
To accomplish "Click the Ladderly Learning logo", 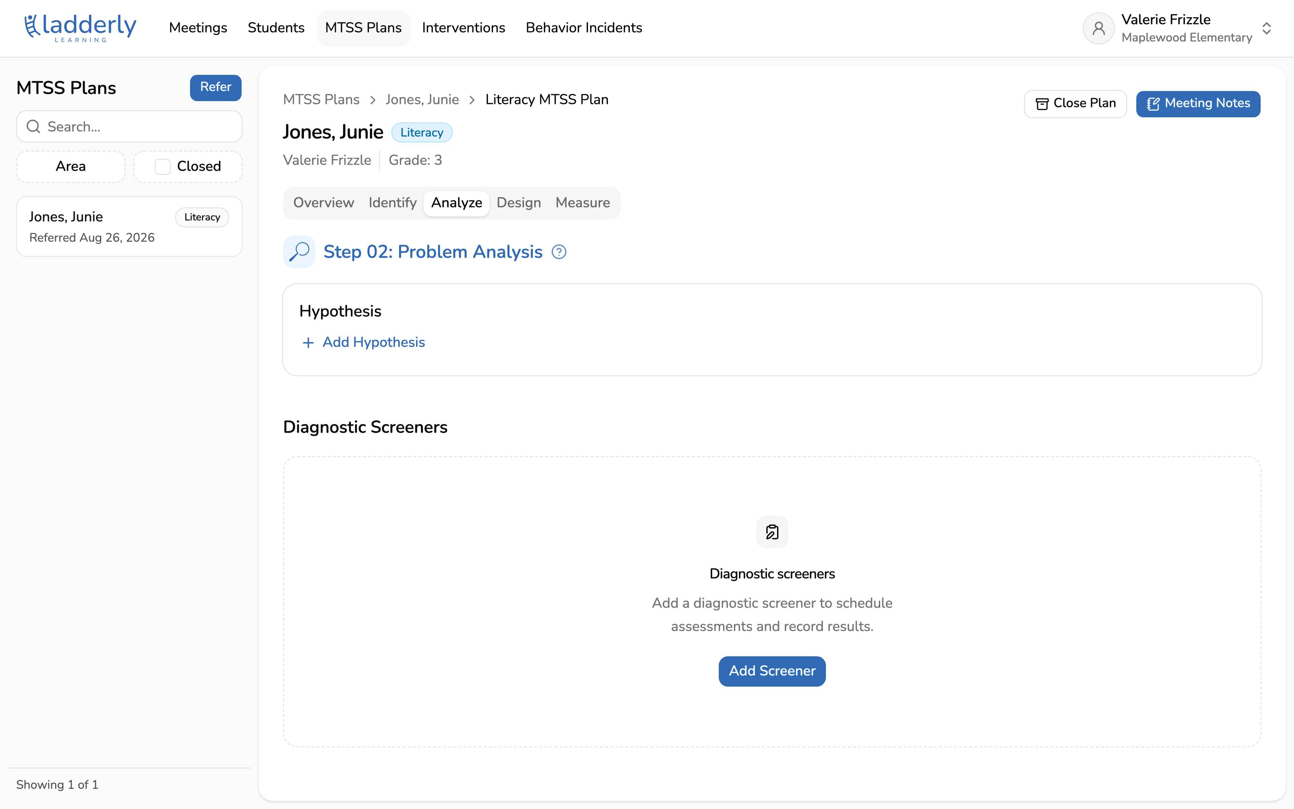I will (x=80, y=28).
